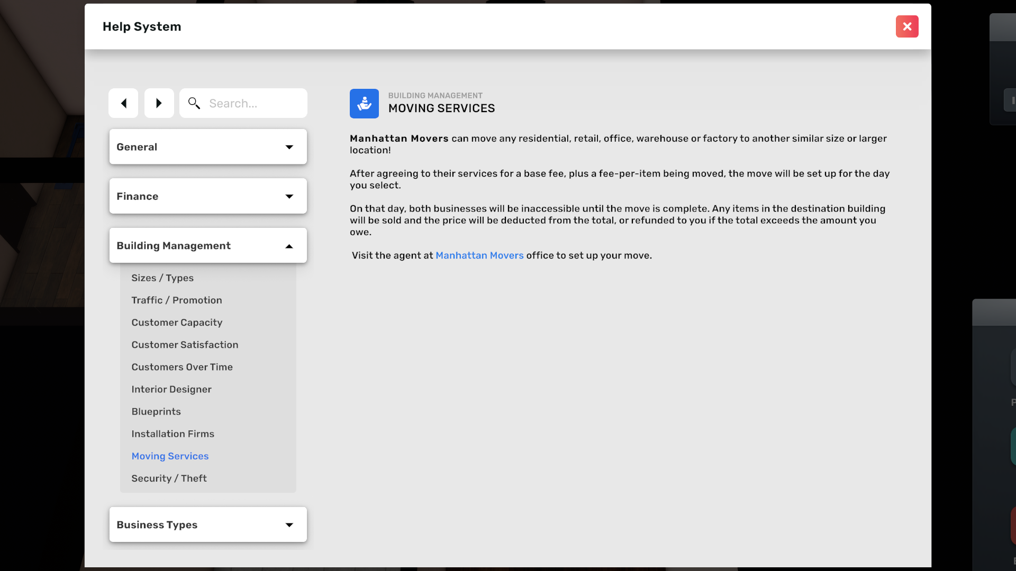1016x571 pixels.
Task: Open the Customer Satisfaction topic
Action: pos(185,345)
